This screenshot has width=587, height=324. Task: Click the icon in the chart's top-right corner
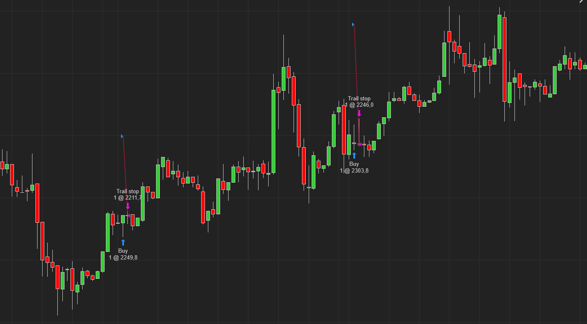pos(582,2)
